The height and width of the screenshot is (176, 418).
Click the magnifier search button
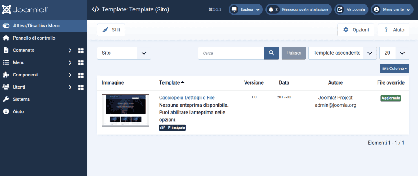pyautogui.click(x=271, y=53)
